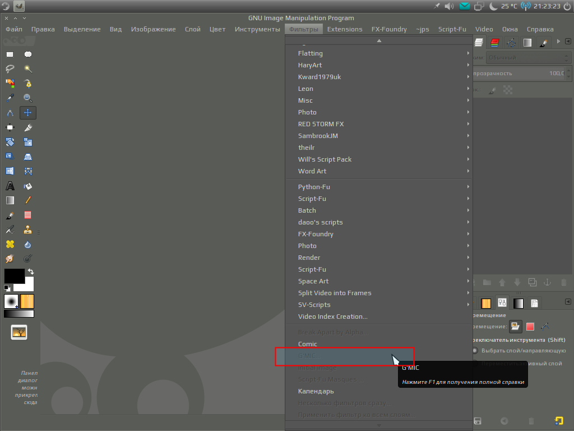Expand the daoo's scripts submenu

coord(379,222)
